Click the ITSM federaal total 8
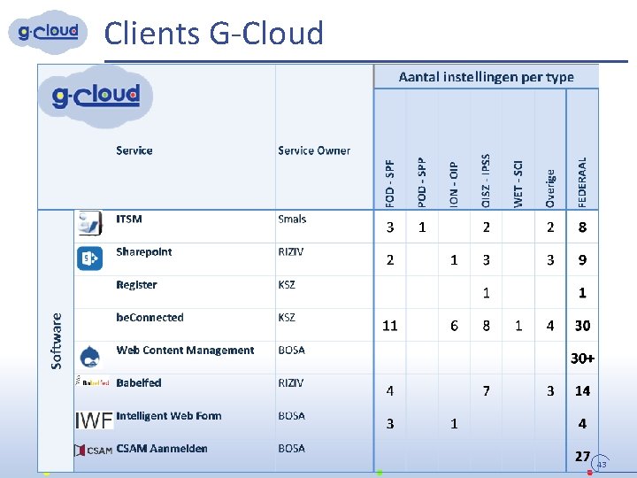Image resolution: width=637 pixels, height=478 pixels. coord(582,227)
